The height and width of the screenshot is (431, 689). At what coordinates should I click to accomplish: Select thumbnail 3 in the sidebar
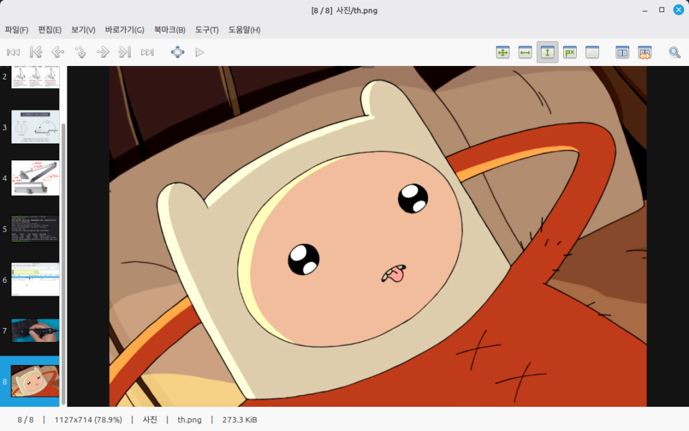[x=35, y=127]
